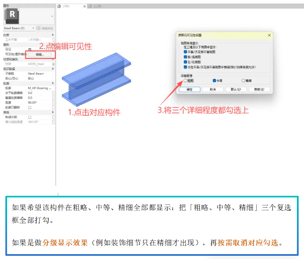Open the family type selector dropdown arrow
The image size is (304, 259).
pyautogui.click(x=52, y=17)
